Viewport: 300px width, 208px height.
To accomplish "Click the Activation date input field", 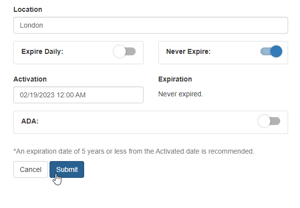I will tap(78, 95).
